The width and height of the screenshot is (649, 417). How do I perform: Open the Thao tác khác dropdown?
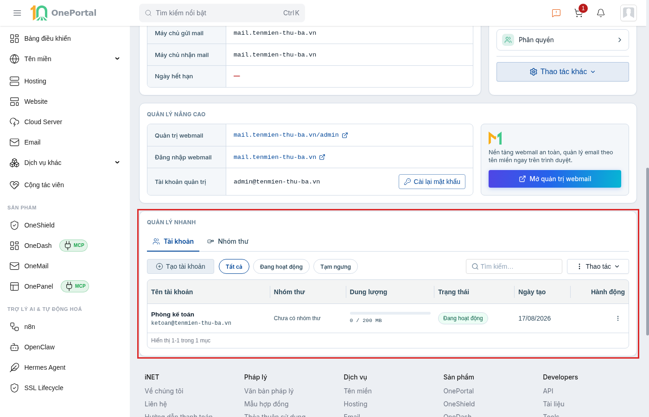(x=563, y=72)
